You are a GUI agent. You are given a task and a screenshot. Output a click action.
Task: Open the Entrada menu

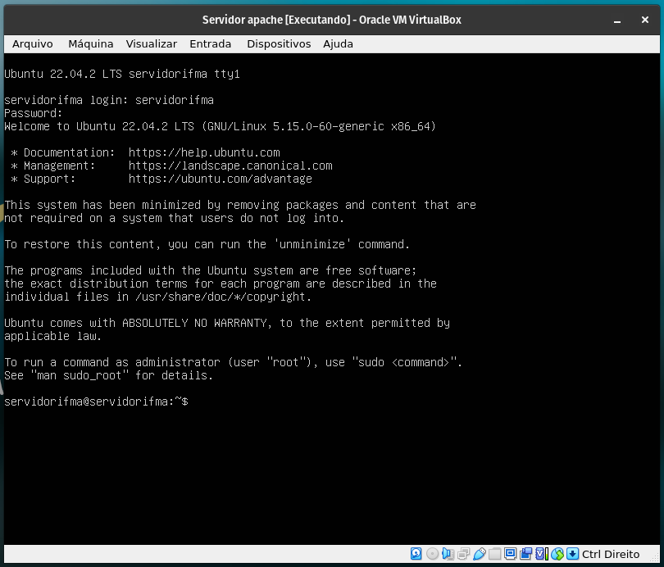click(210, 44)
